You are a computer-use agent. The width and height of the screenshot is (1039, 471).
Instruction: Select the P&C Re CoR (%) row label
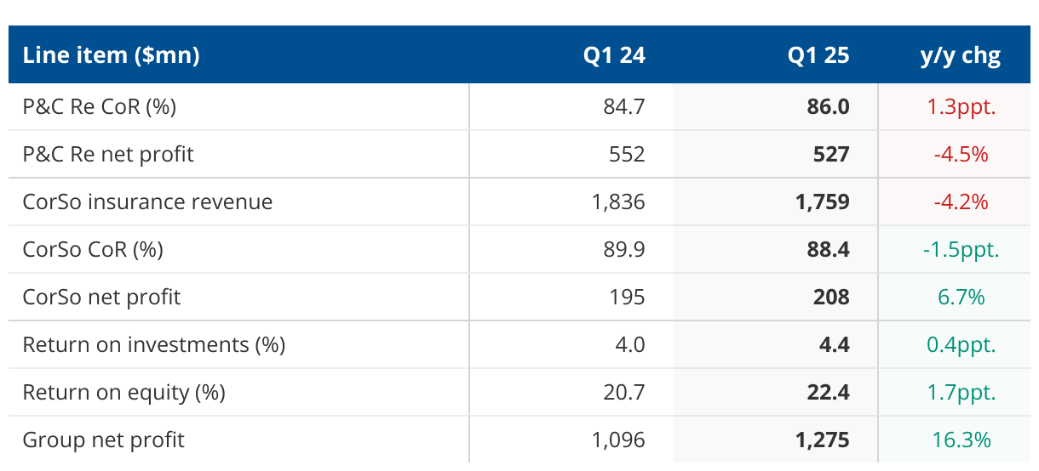click(x=100, y=107)
